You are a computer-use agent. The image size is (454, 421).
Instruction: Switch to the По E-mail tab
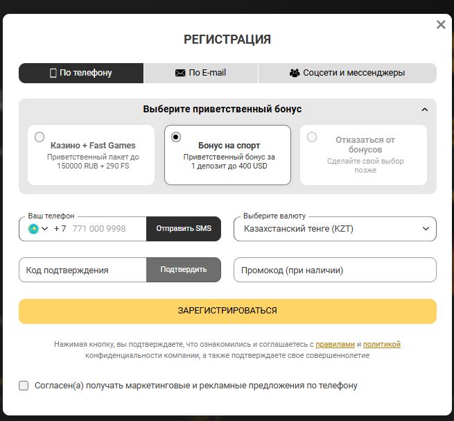click(x=200, y=73)
